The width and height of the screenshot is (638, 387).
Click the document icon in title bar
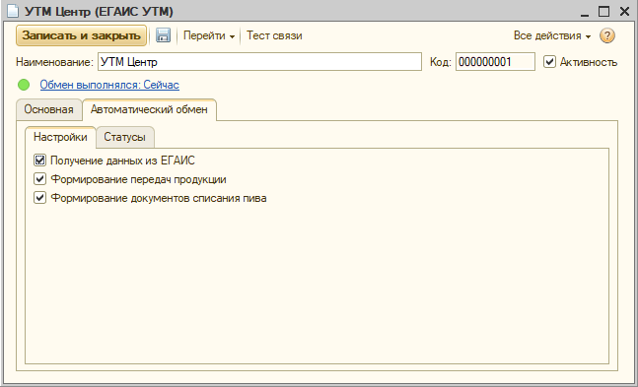[x=13, y=11]
